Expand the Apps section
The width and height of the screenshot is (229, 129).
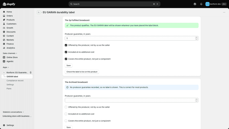tap(6, 67)
